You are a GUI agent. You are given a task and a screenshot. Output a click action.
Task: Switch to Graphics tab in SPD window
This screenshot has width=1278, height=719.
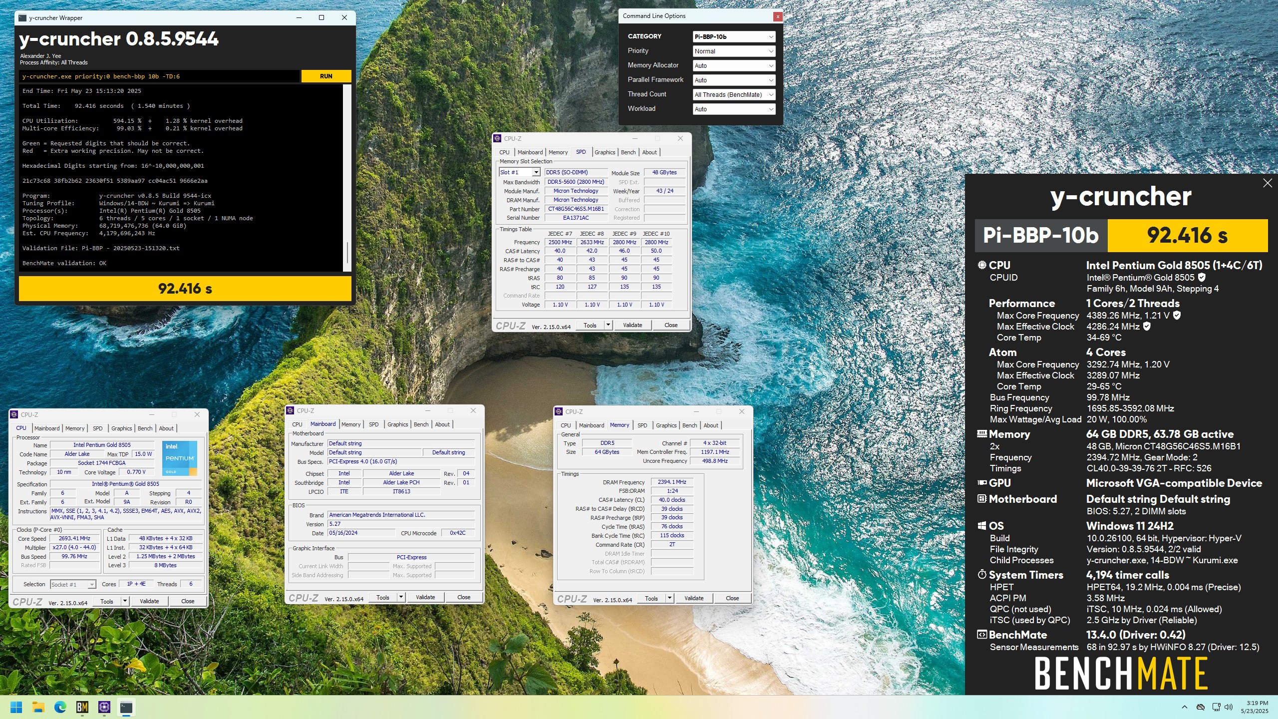[x=605, y=152]
